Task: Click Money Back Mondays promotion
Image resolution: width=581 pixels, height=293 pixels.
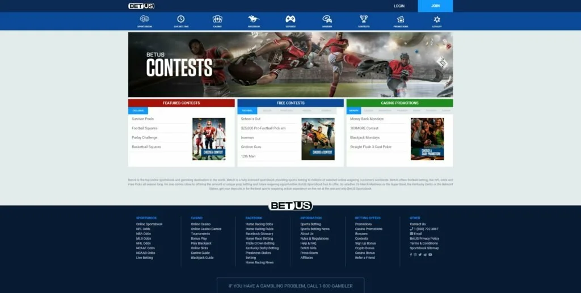Action: [367, 119]
